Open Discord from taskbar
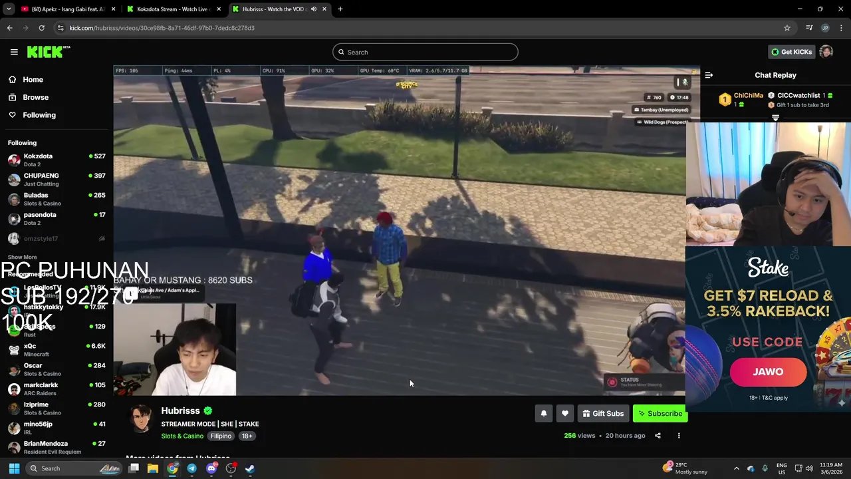Viewport: 851px width, 479px height. 211,468
